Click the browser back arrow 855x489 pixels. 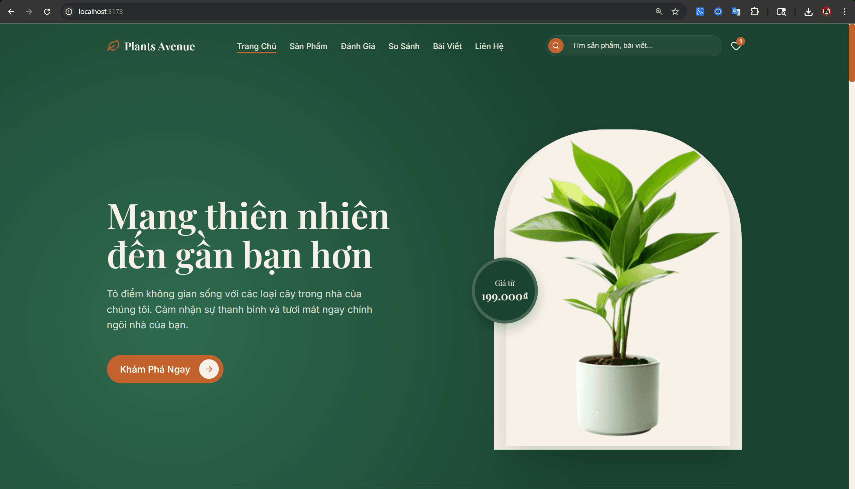coord(11,12)
